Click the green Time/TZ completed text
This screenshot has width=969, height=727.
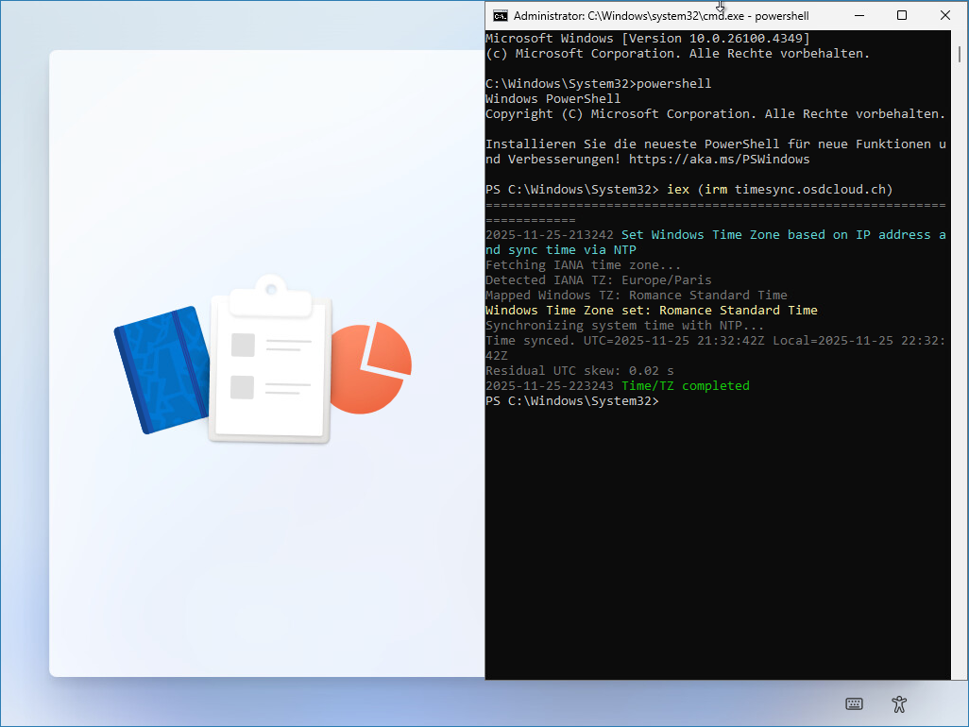685,386
